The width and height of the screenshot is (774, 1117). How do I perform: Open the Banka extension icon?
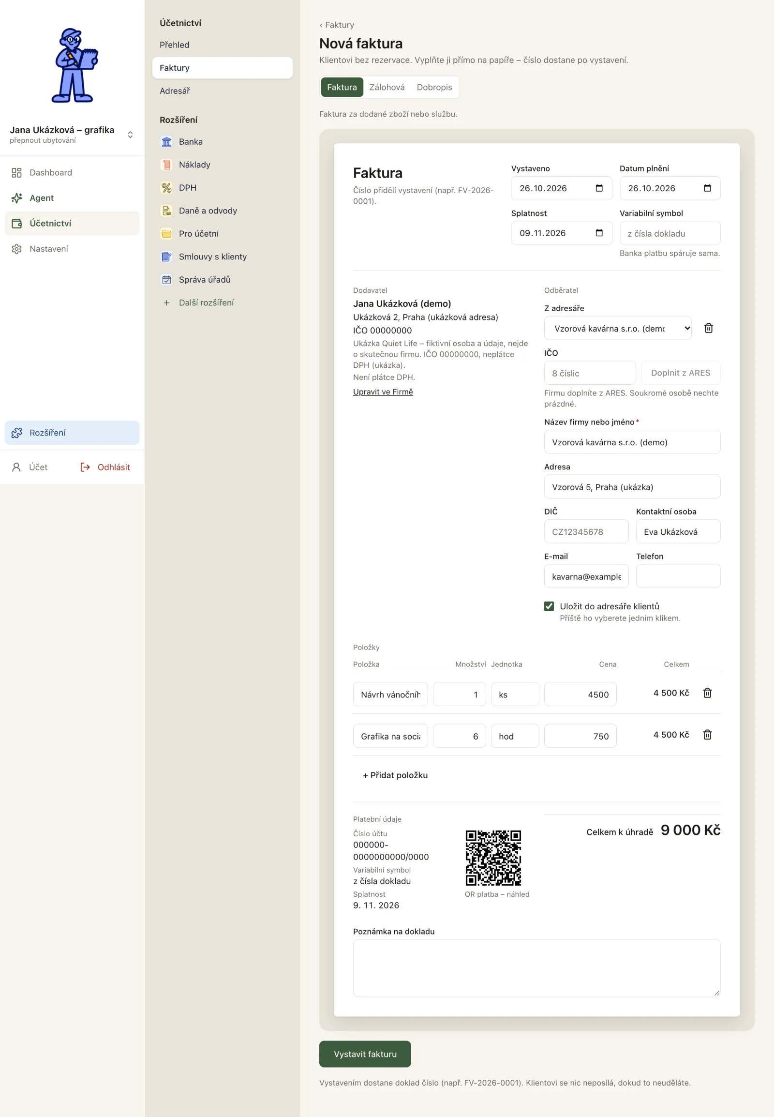point(166,142)
